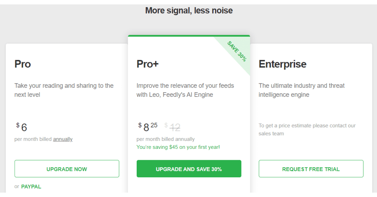Click the green bar atop Pro+ card
The image size is (377, 197).
[189, 36]
